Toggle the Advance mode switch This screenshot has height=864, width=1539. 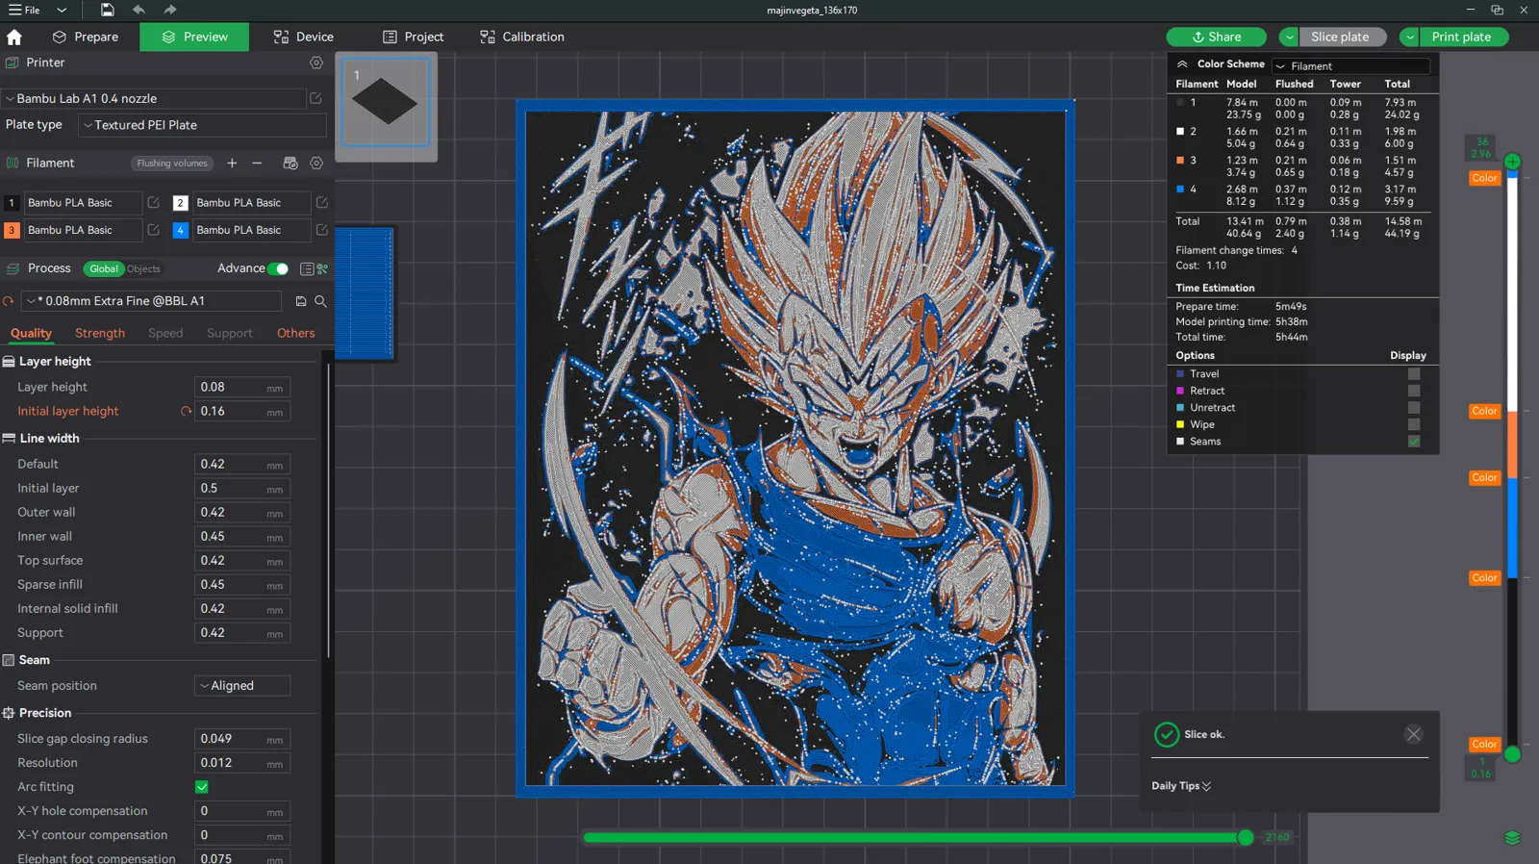point(277,268)
